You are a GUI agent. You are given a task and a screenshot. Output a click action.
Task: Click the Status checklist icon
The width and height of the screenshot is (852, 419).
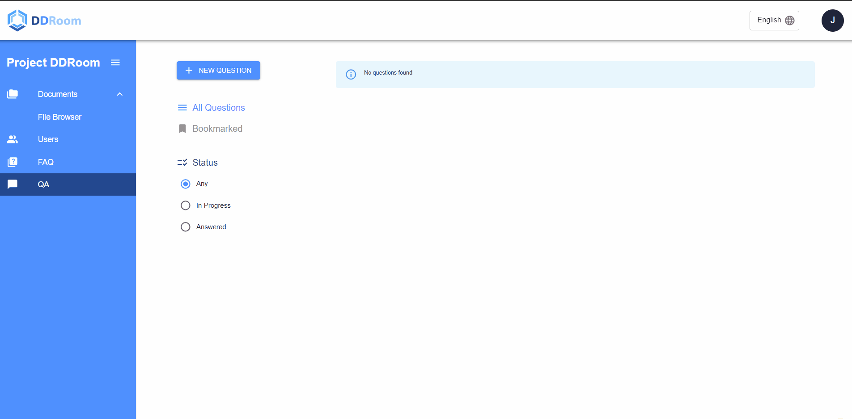[x=182, y=163]
